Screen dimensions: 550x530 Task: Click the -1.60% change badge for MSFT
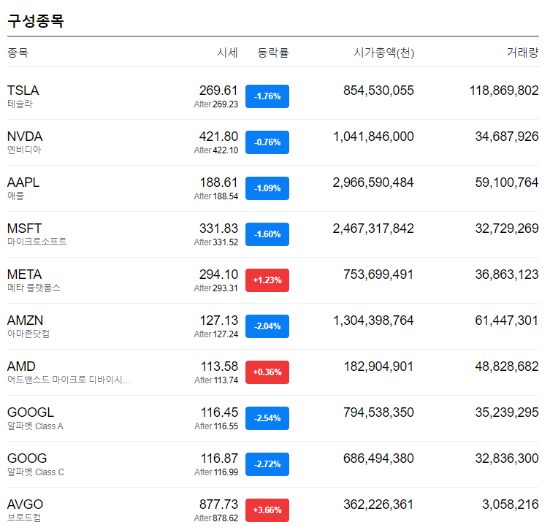point(267,234)
